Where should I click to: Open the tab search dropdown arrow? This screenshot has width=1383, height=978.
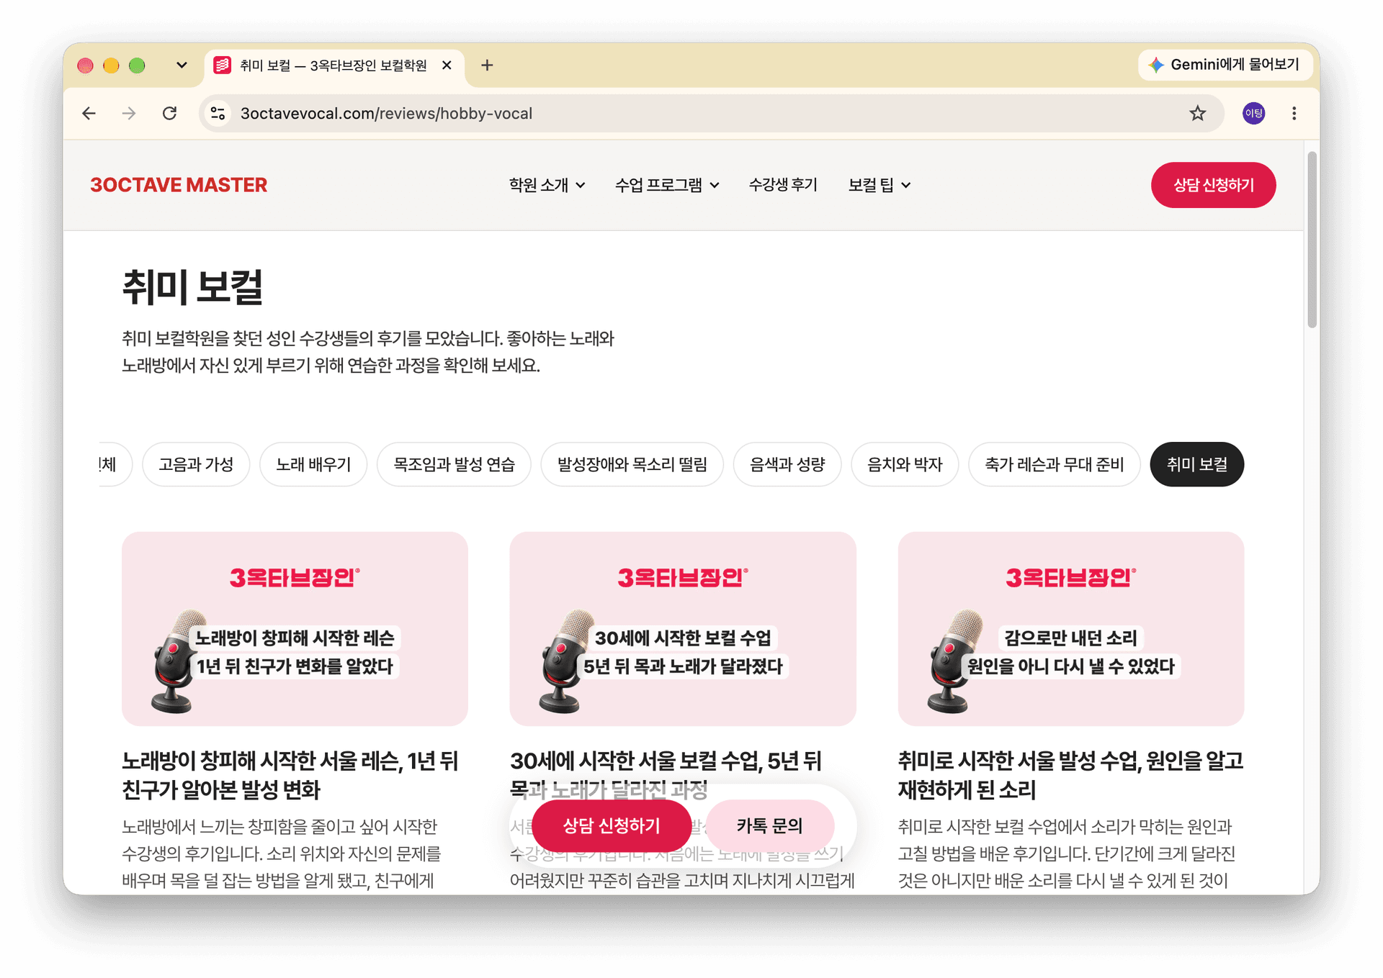(182, 65)
